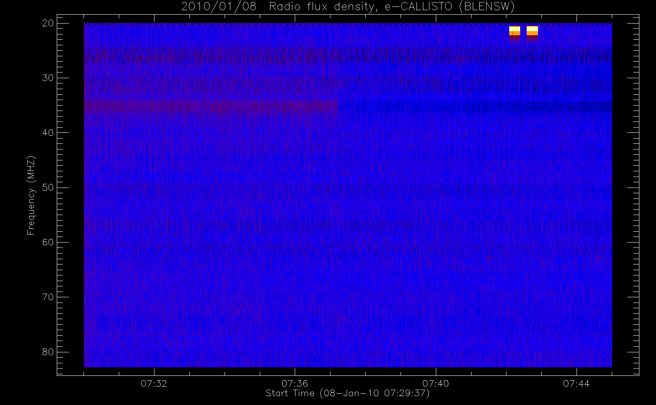Click the 20 MHz frequency tick label
This screenshot has width=656, height=405.
point(48,23)
